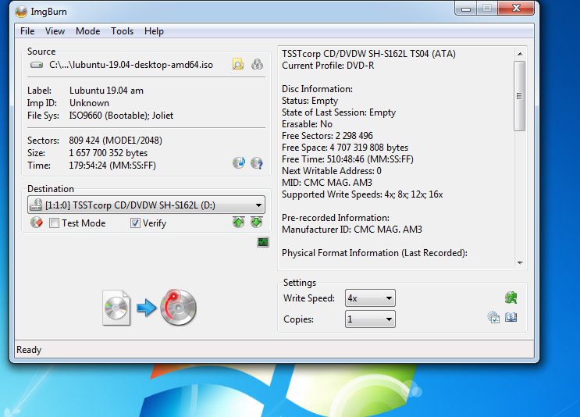580x417 pixels.
Task: Open the settings gear with checkmark icon
Action: pos(493,317)
